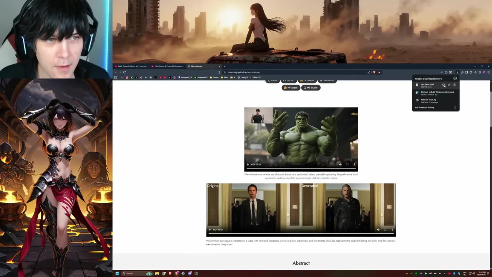
Task: Click the MS Studio button
Action: point(311,88)
